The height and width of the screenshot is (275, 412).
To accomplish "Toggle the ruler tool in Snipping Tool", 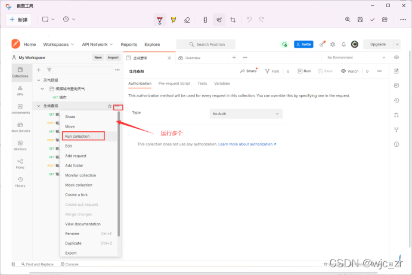I will coord(205,20).
